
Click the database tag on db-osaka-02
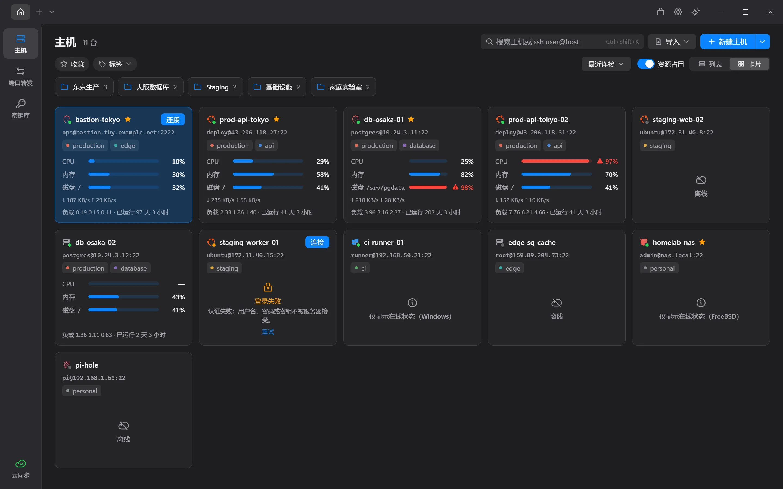point(130,268)
